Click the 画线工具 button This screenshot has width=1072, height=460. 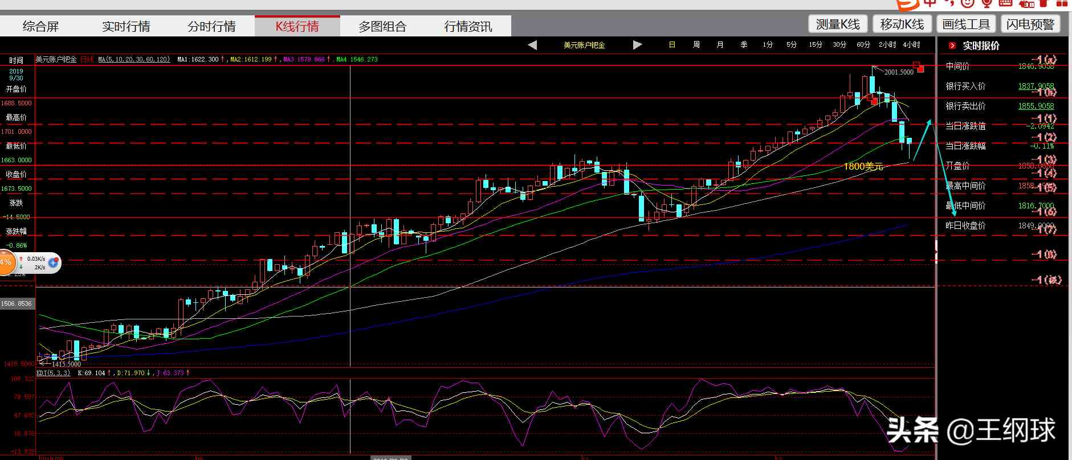(966, 24)
